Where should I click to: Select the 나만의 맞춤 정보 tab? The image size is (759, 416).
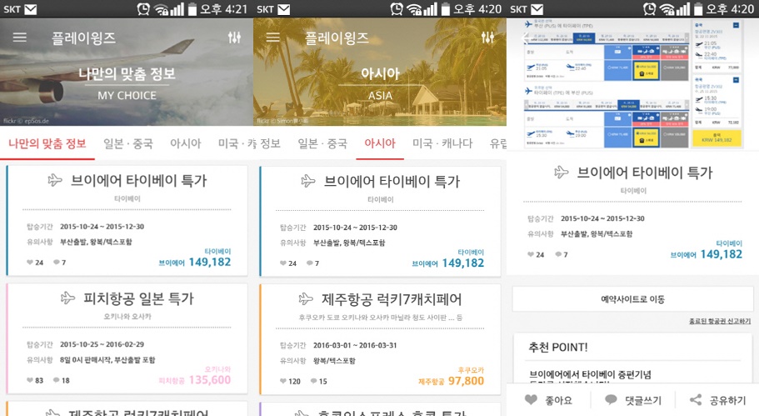click(47, 143)
